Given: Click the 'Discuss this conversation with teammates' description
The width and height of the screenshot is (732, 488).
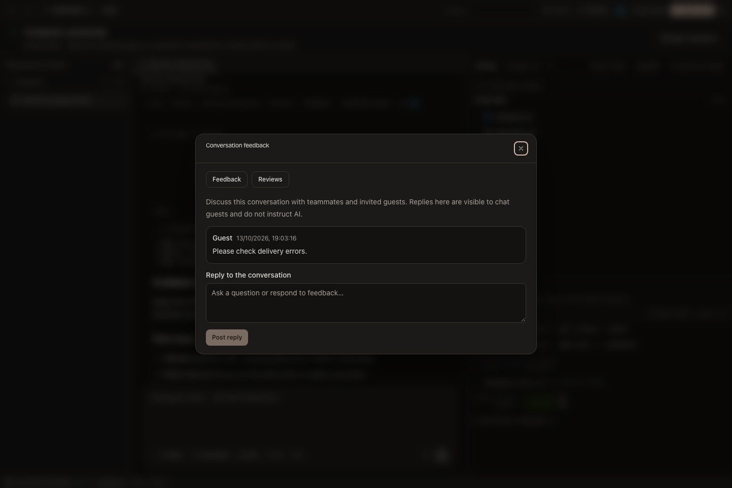Looking at the screenshot, I should (358, 208).
